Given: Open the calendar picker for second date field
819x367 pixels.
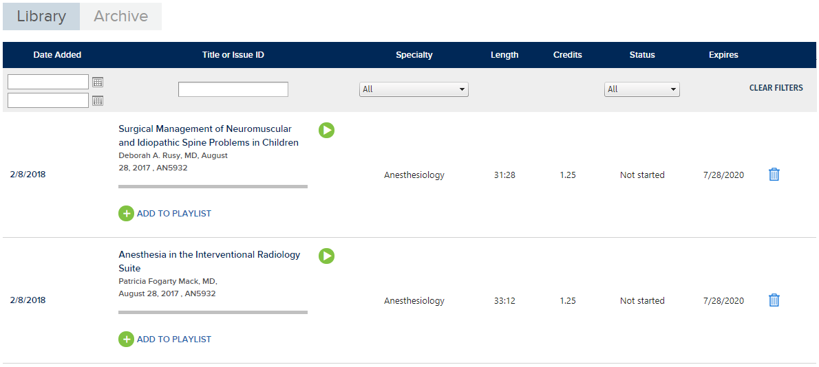Looking at the screenshot, I should [x=98, y=100].
